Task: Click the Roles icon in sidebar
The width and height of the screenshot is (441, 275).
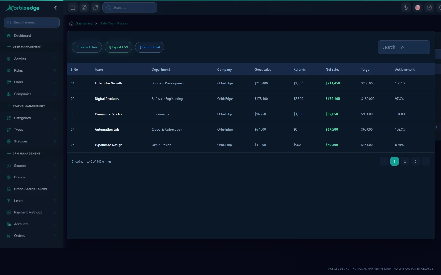Action: point(9,70)
